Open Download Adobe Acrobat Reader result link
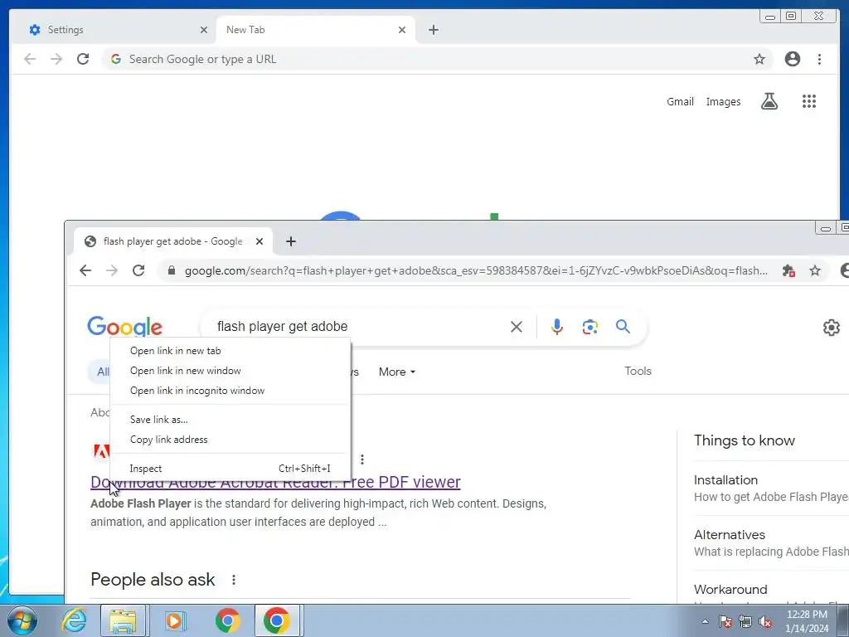This screenshot has width=849, height=637. click(275, 482)
